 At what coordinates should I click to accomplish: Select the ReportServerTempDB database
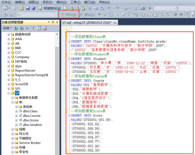[31, 75]
